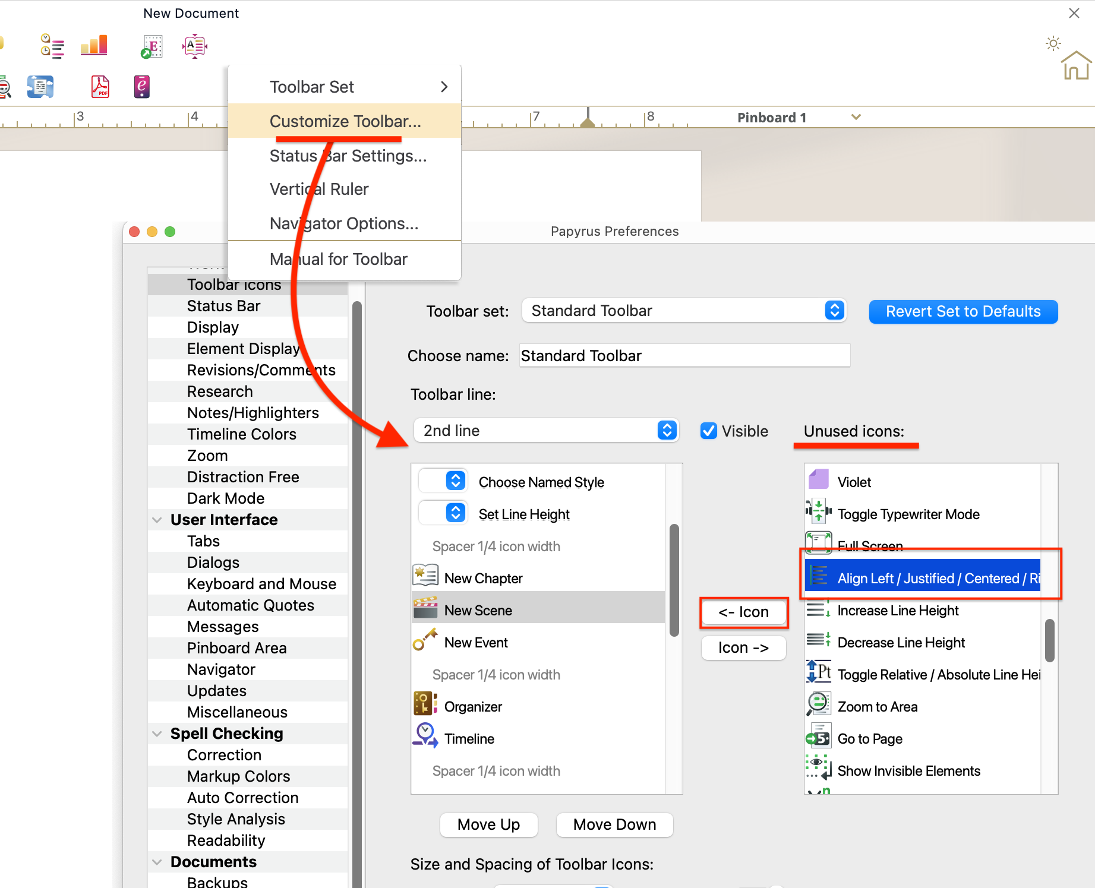Viewport: 1095px width, 888px height.
Task: Select the Timeline icon in toolbar list
Action: pyautogui.click(x=469, y=738)
